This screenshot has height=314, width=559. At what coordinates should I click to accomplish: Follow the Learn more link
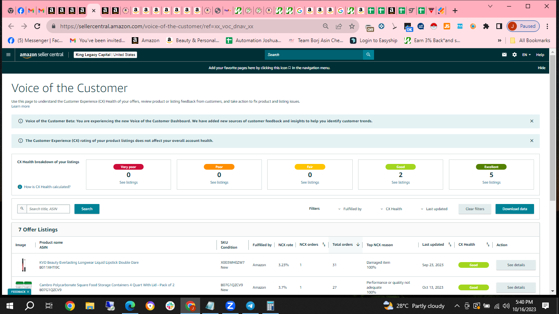coord(20,106)
